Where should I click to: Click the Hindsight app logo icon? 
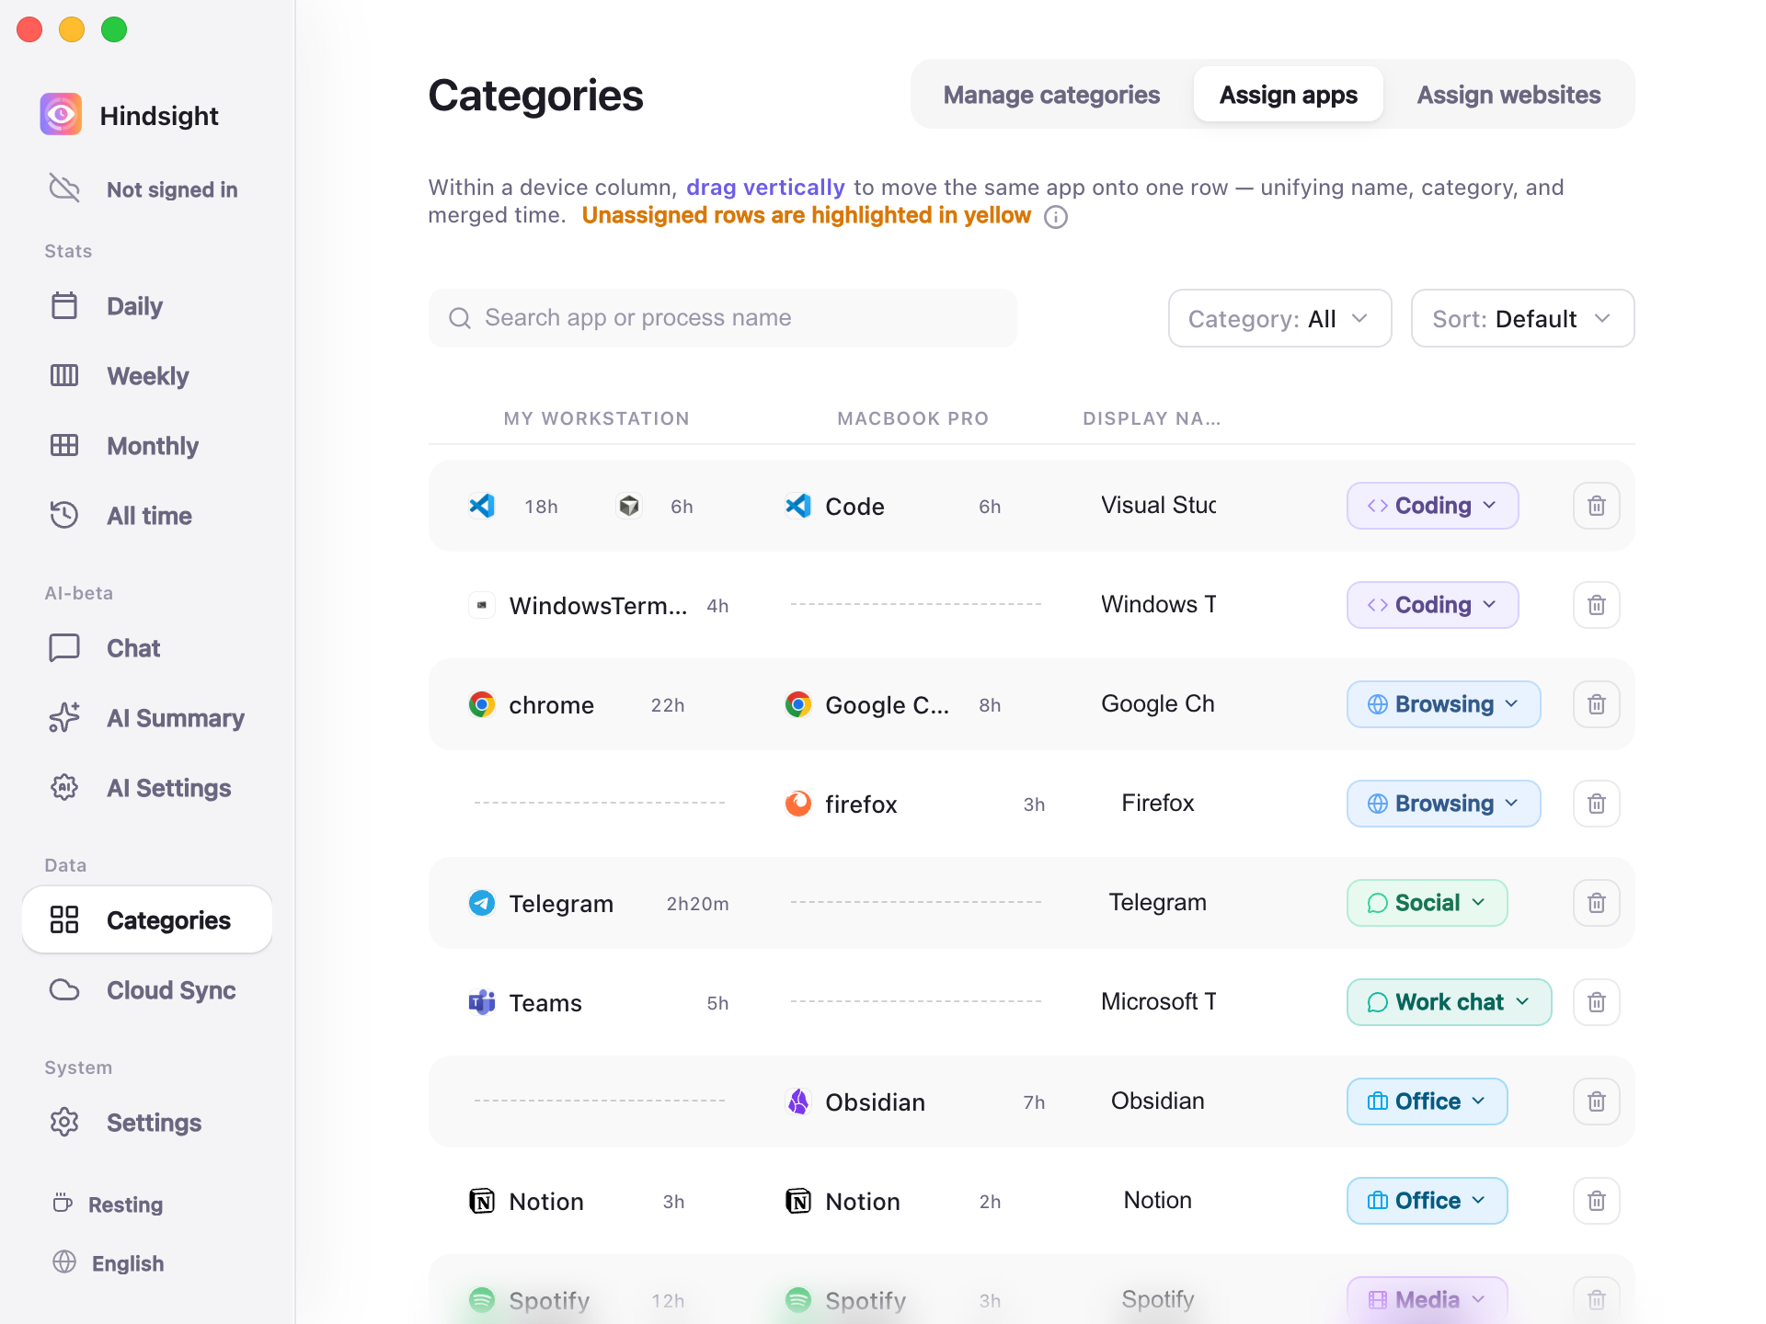(x=61, y=115)
